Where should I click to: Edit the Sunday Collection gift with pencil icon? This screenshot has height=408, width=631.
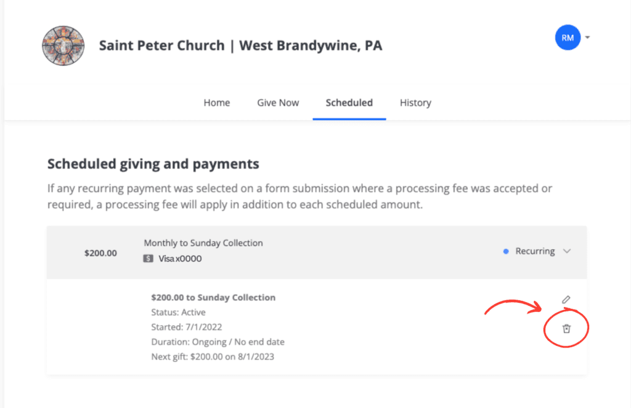[x=566, y=300]
